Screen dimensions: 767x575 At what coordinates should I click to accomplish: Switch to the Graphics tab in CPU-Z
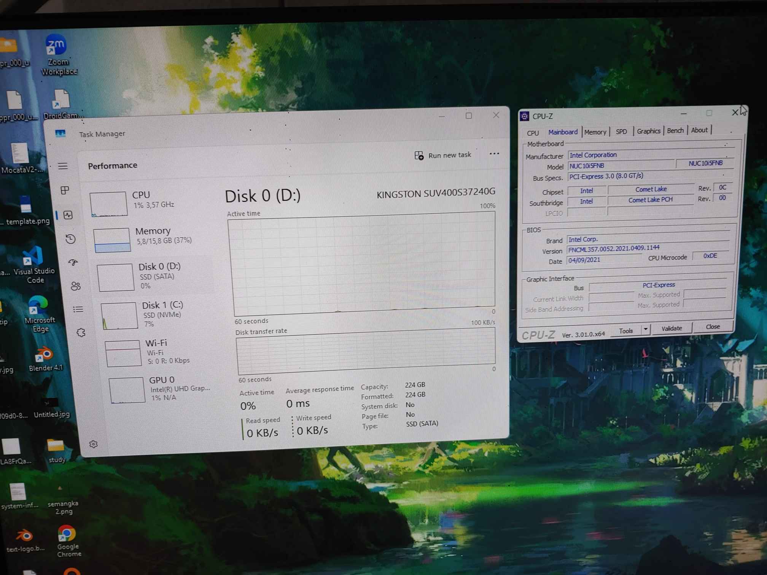(x=649, y=131)
